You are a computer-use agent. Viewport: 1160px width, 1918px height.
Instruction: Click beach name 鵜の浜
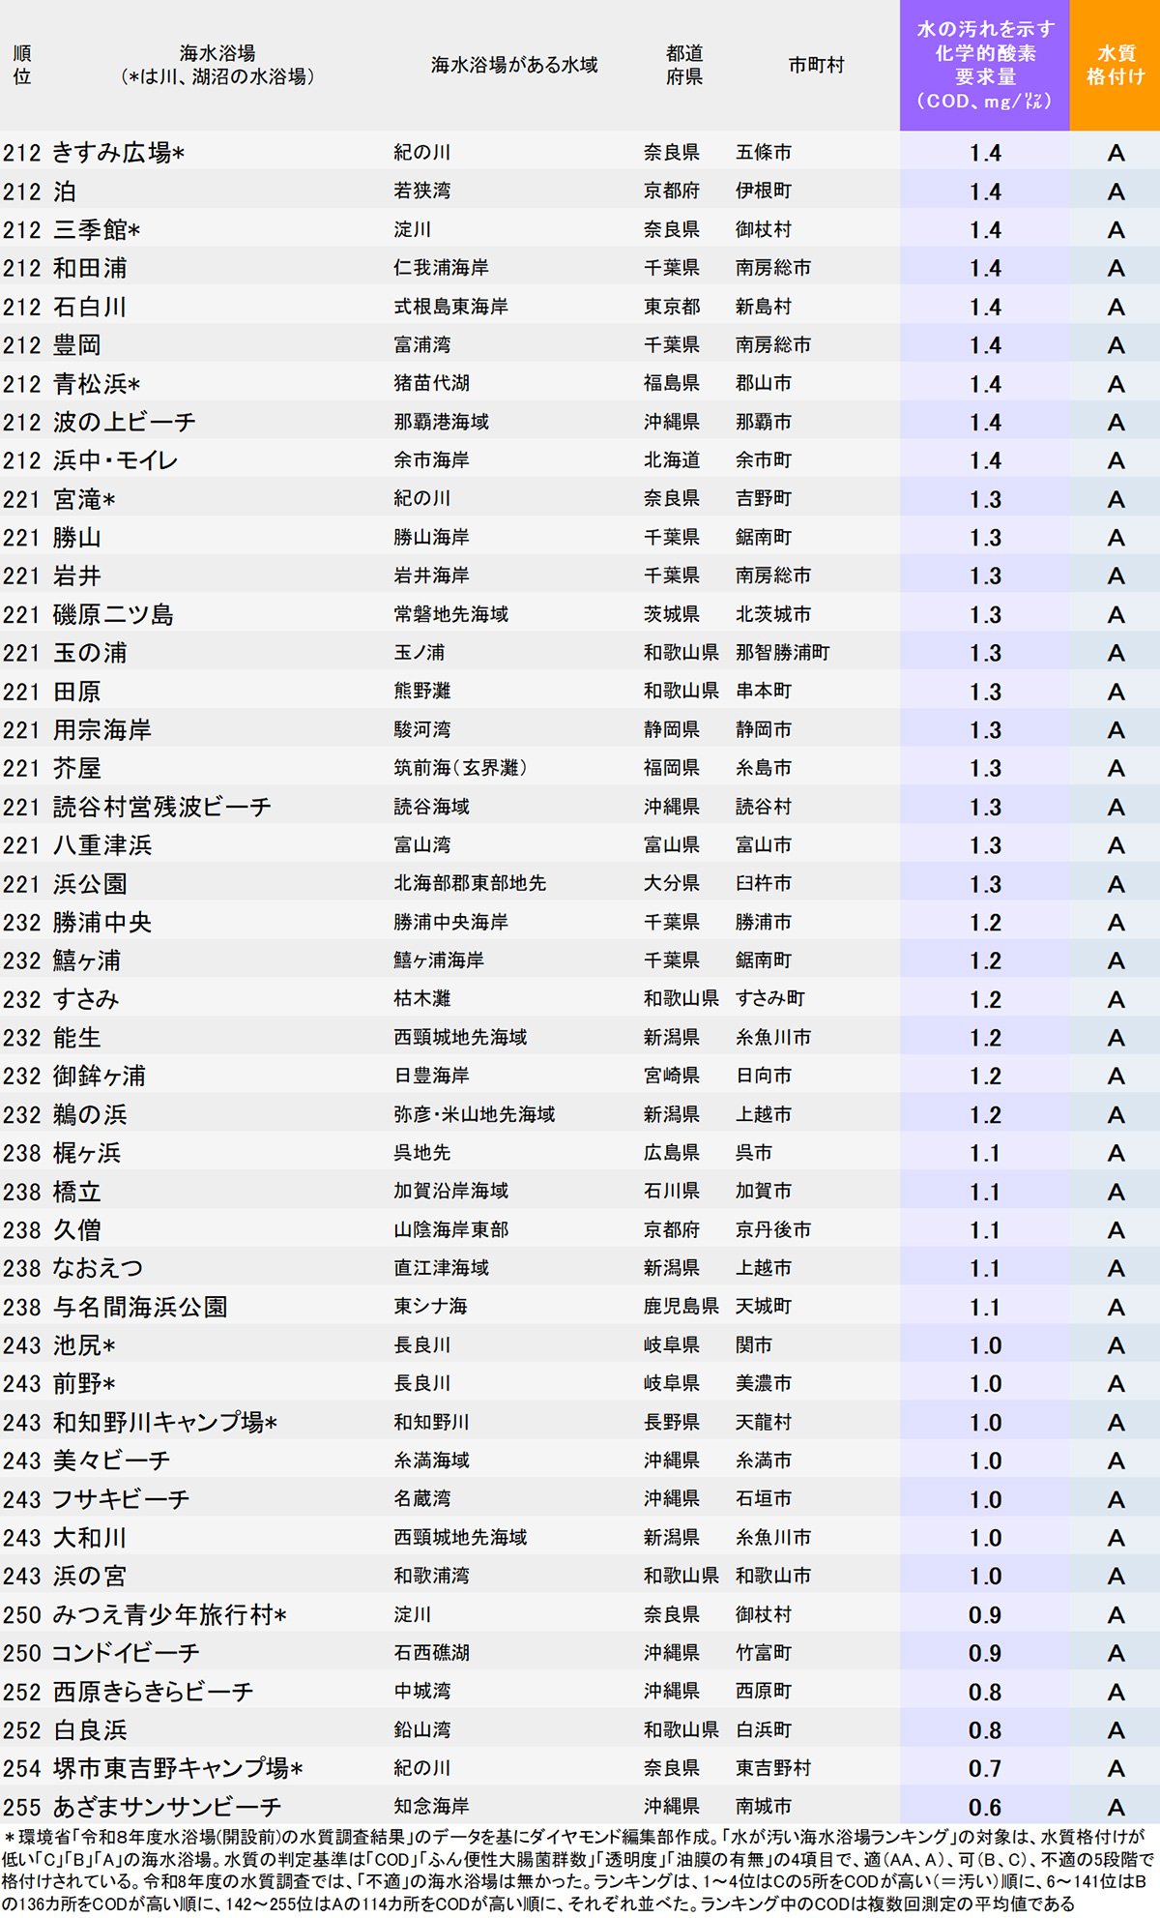90,1114
